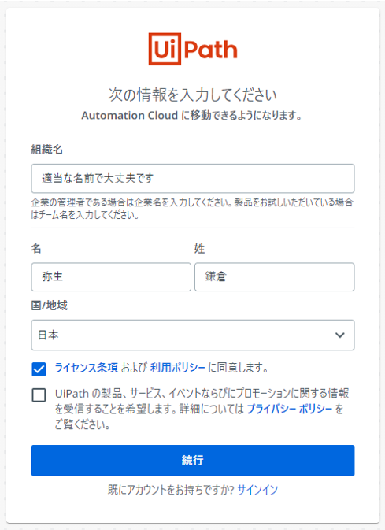Click the 姓 label above last name
Screen dimensions: 385x530
[x=199, y=248]
